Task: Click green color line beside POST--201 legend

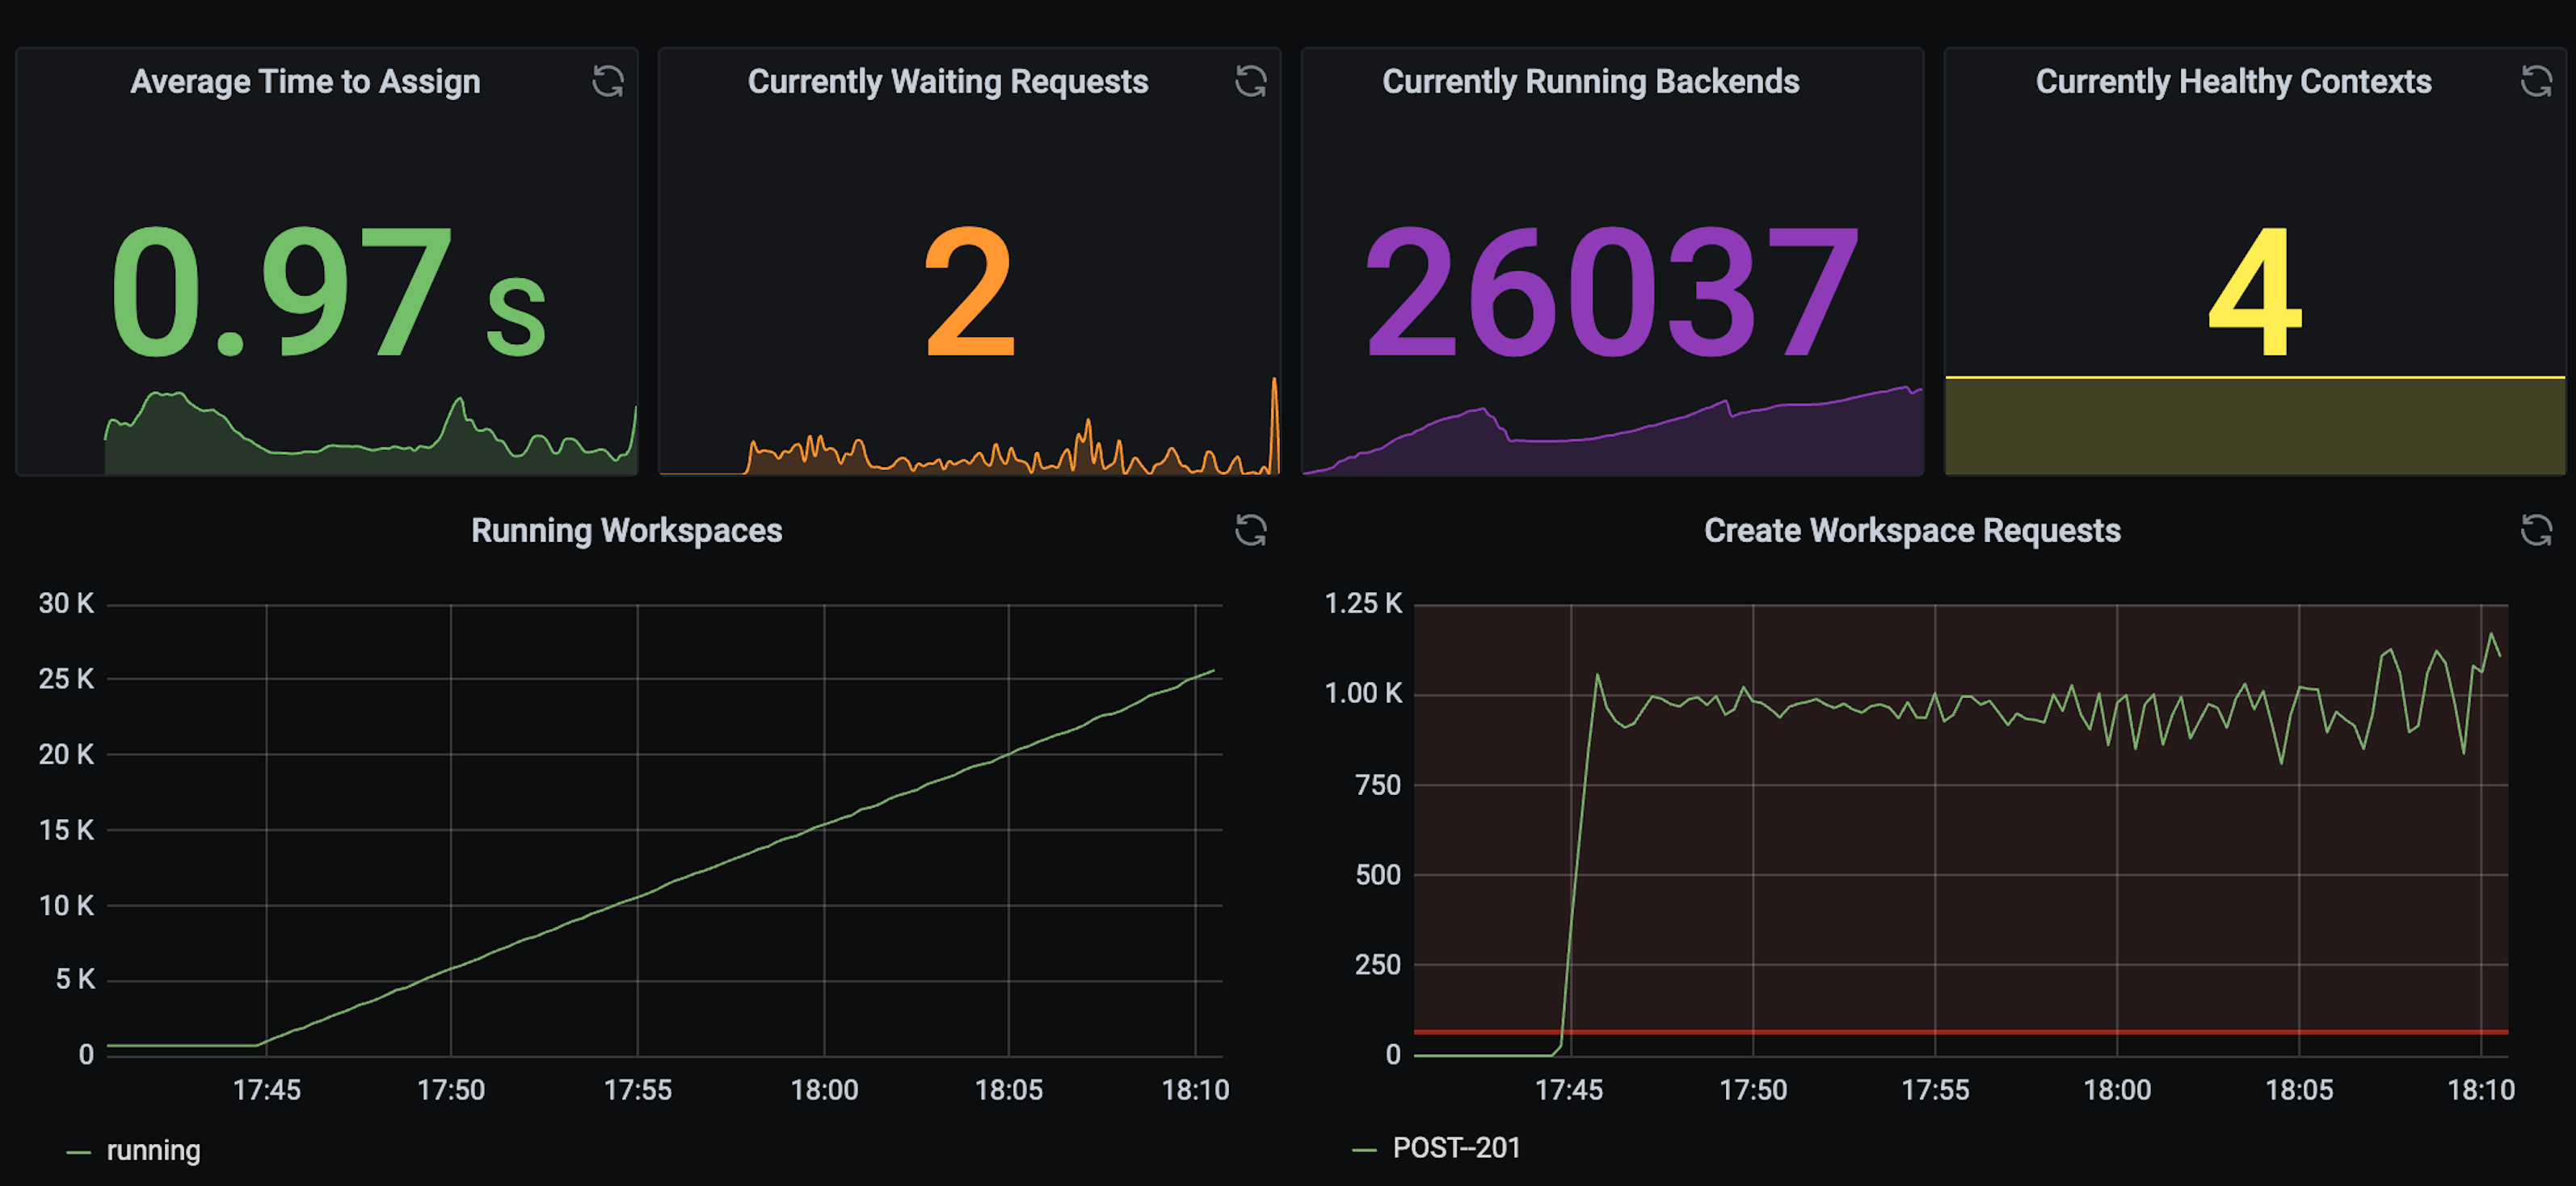Action: pyautogui.click(x=1364, y=1150)
